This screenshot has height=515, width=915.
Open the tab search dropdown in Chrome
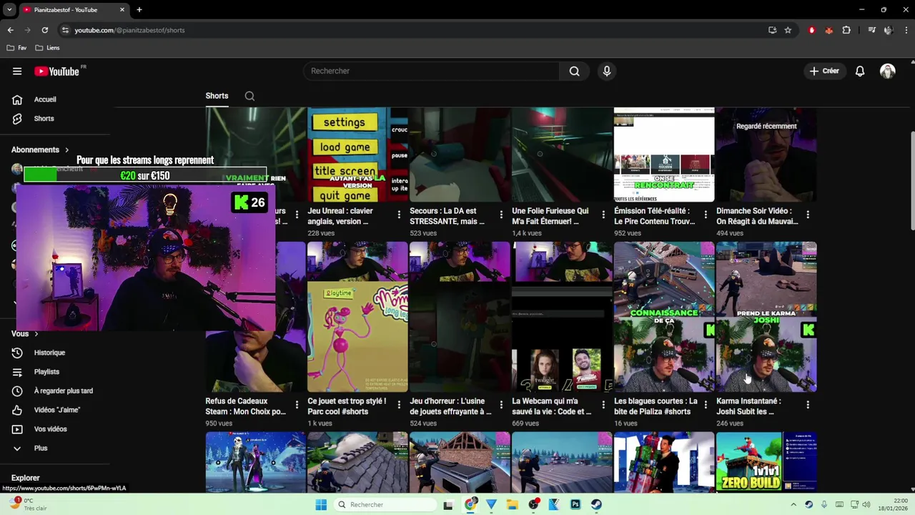click(x=9, y=10)
